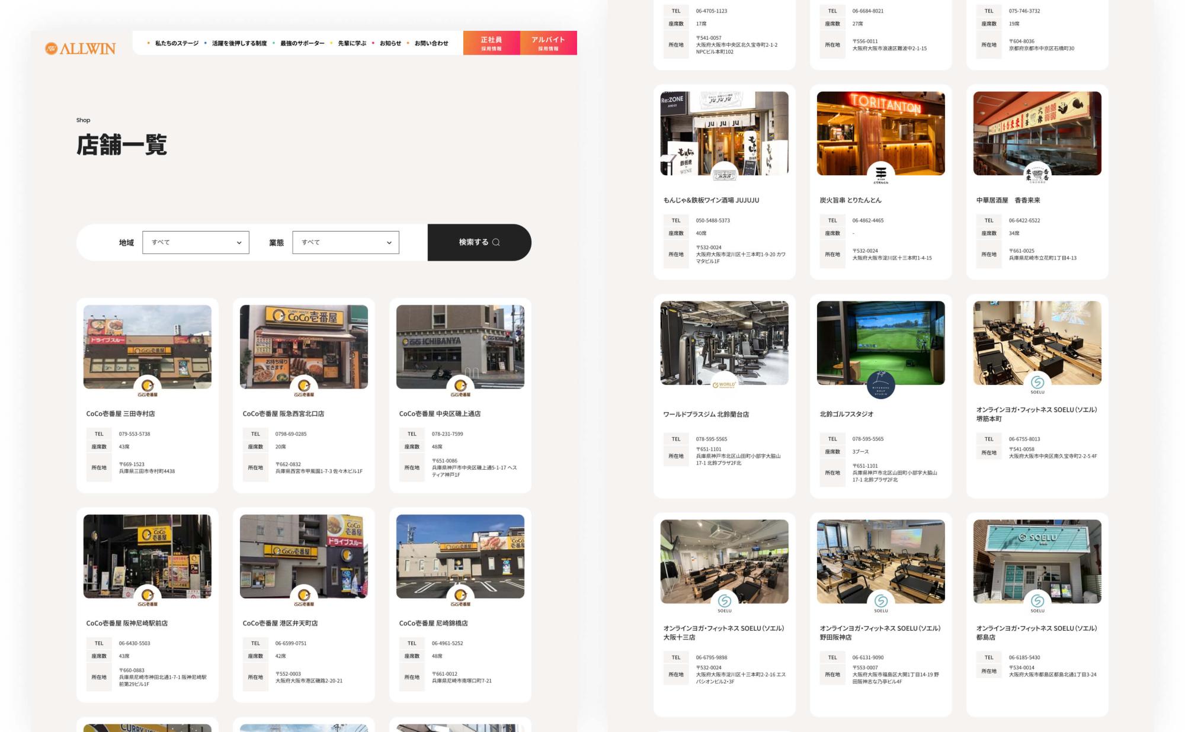This screenshot has height=732, width=1185.
Task: Click WORLD+ logo badge on ワールドプラスジム card
Action: pos(724,384)
